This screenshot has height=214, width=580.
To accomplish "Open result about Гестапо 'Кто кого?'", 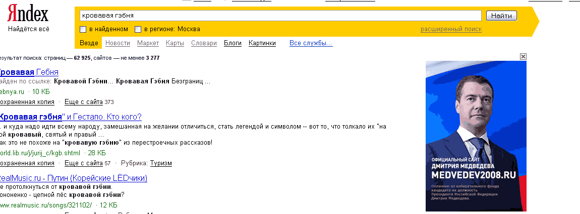I will click(71, 117).
